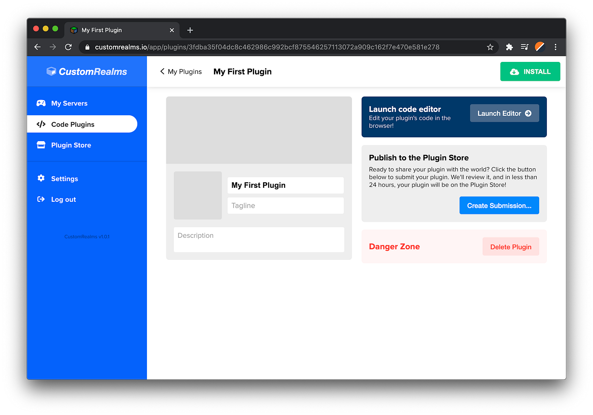Open the orange profile avatar menu

pyautogui.click(x=540, y=47)
